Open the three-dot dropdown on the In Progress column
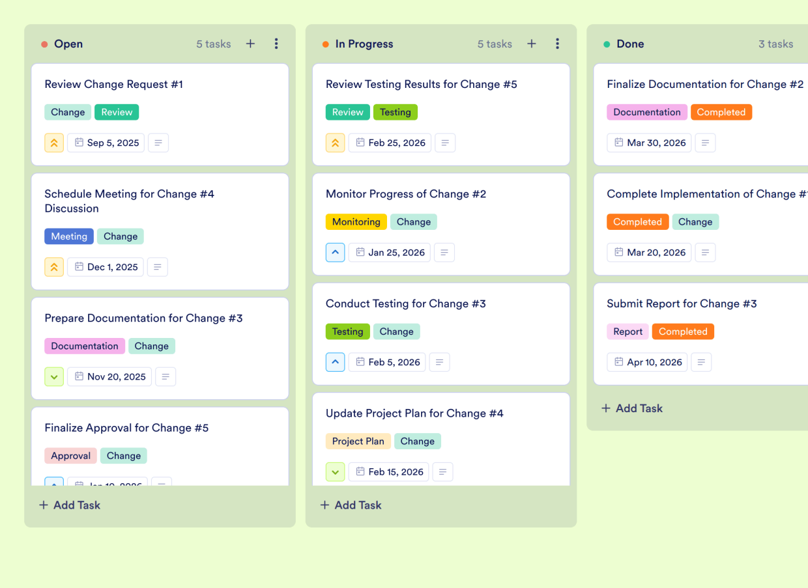 pos(558,44)
